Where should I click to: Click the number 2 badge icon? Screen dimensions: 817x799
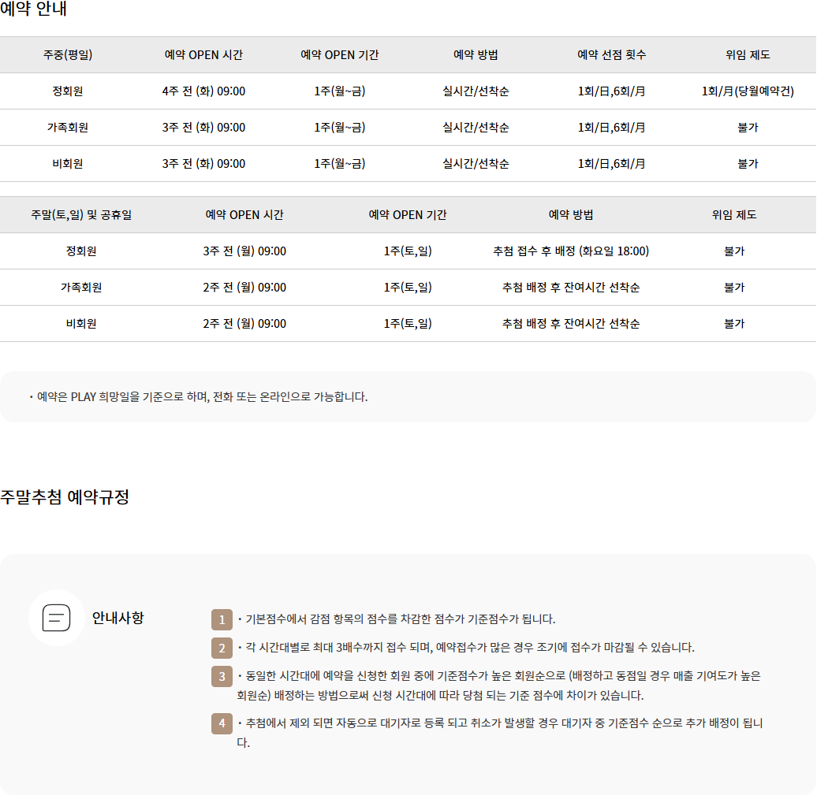click(222, 648)
